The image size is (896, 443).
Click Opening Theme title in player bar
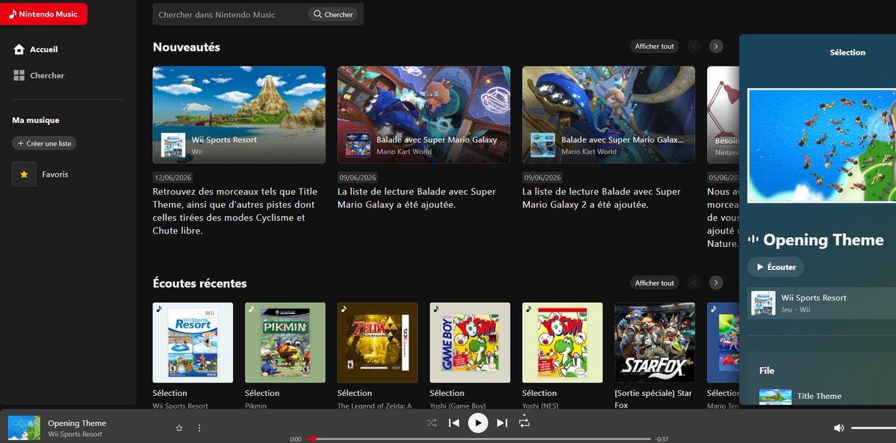tap(78, 423)
